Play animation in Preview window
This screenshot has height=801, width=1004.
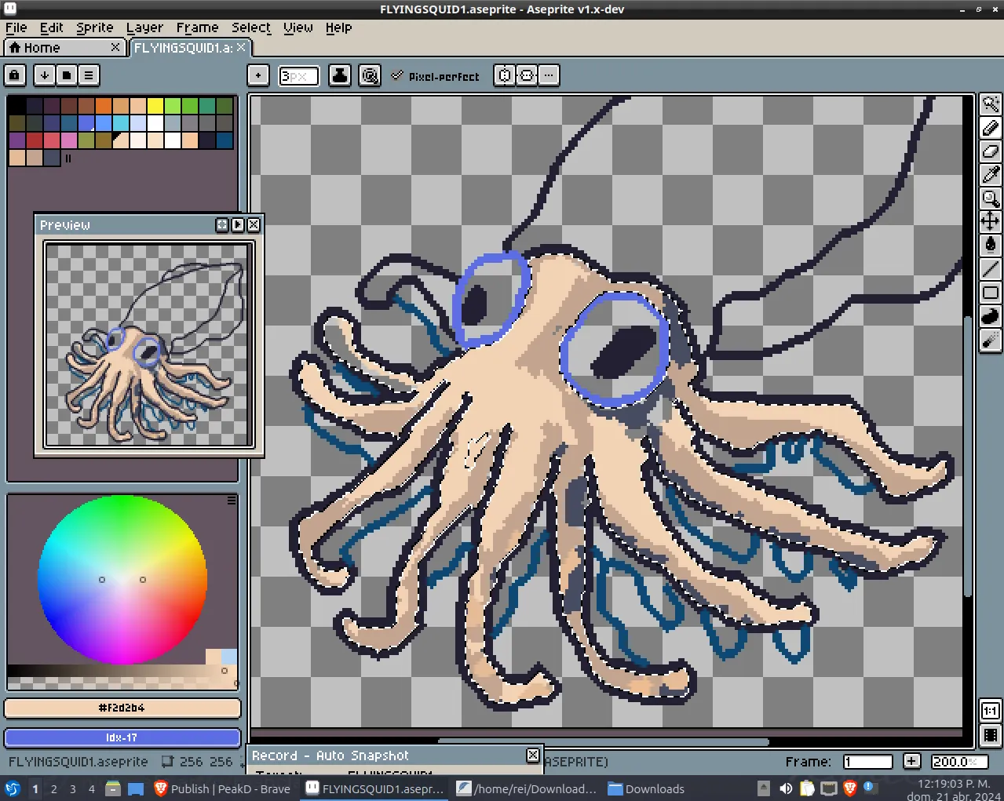(238, 225)
